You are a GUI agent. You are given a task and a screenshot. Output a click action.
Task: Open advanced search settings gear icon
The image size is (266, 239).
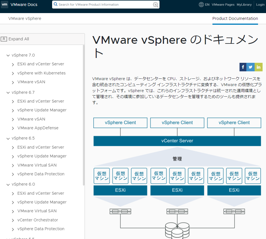click(x=155, y=5)
